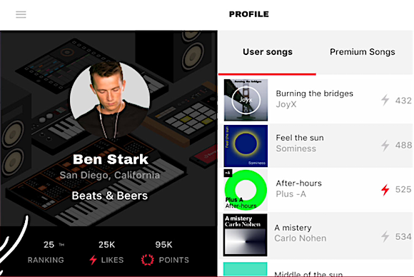Open the After-hours song entry
The image size is (414, 277).
[315, 190]
